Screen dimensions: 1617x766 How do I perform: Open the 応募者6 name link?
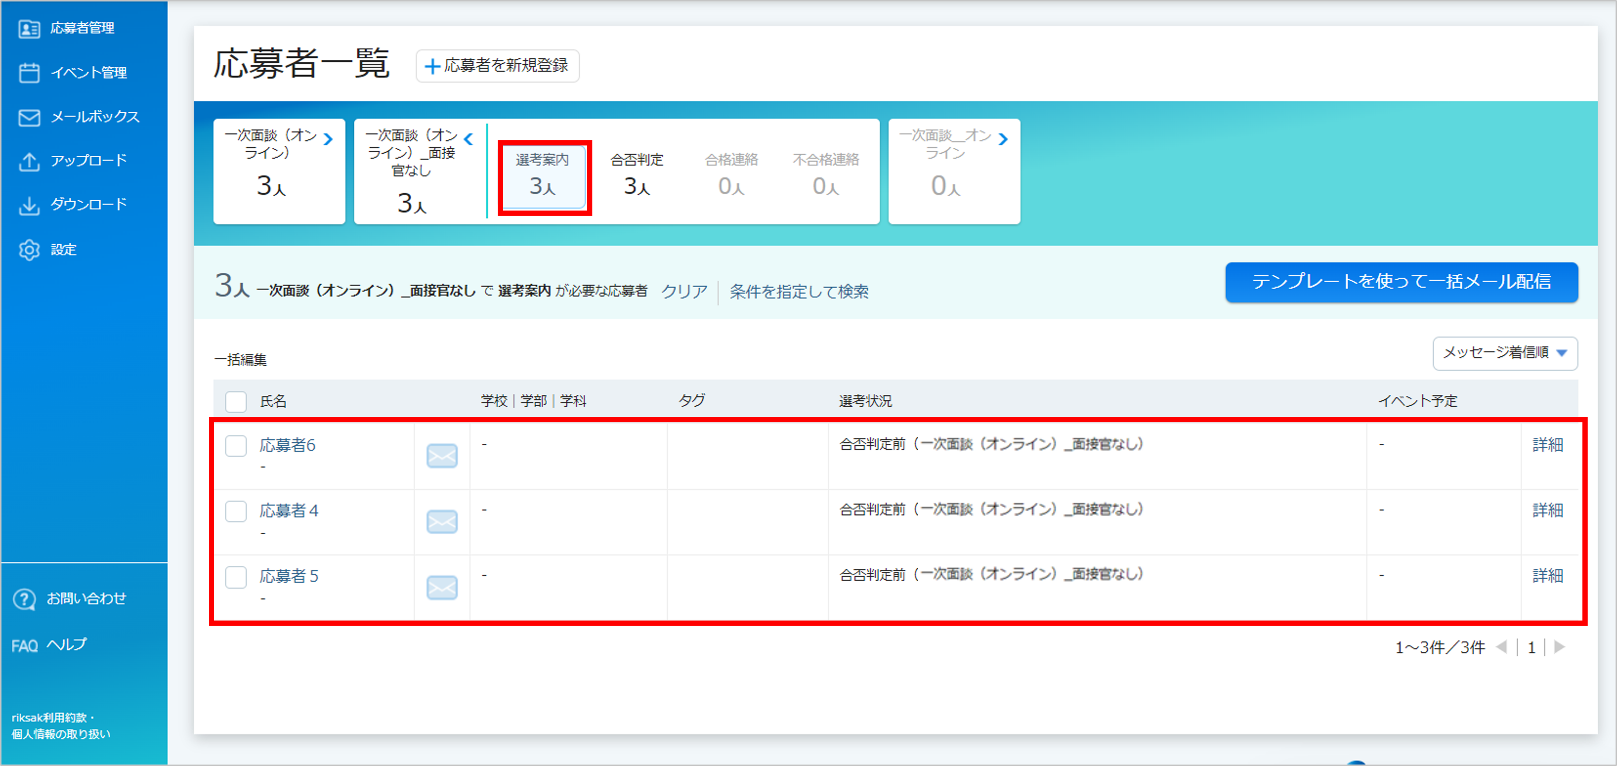coord(287,445)
